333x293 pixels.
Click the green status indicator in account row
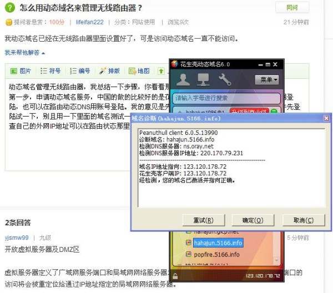point(274,111)
